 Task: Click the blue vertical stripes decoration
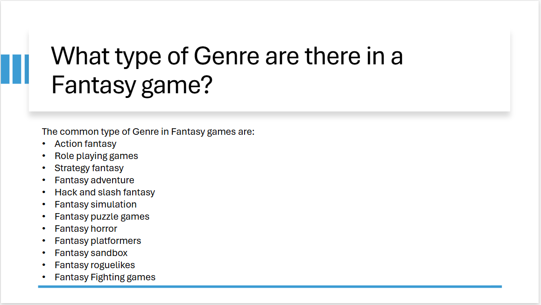tap(14, 69)
